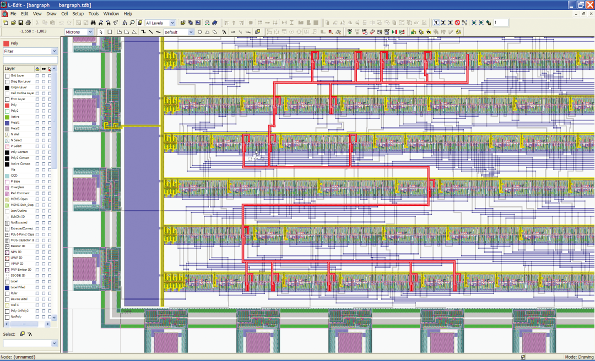Viewport: 595px width, 361px height.
Task: Select the Circle drawing tool
Action: point(200,32)
